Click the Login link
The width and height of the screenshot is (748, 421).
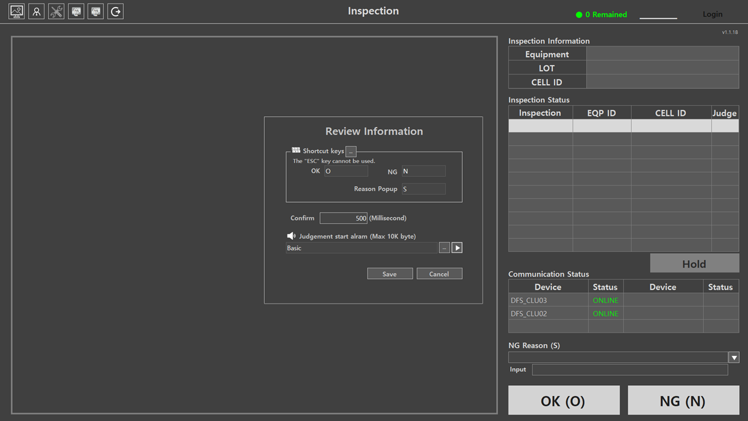point(713,14)
